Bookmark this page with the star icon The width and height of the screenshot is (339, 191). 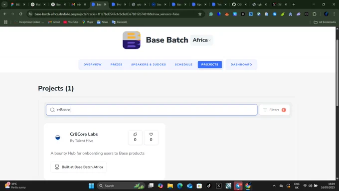200,14
